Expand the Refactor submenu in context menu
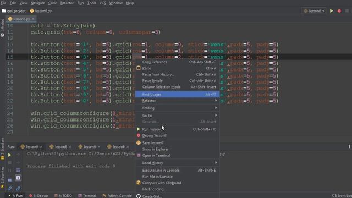Viewport: 352px width, 198px height. [x=177, y=101]
